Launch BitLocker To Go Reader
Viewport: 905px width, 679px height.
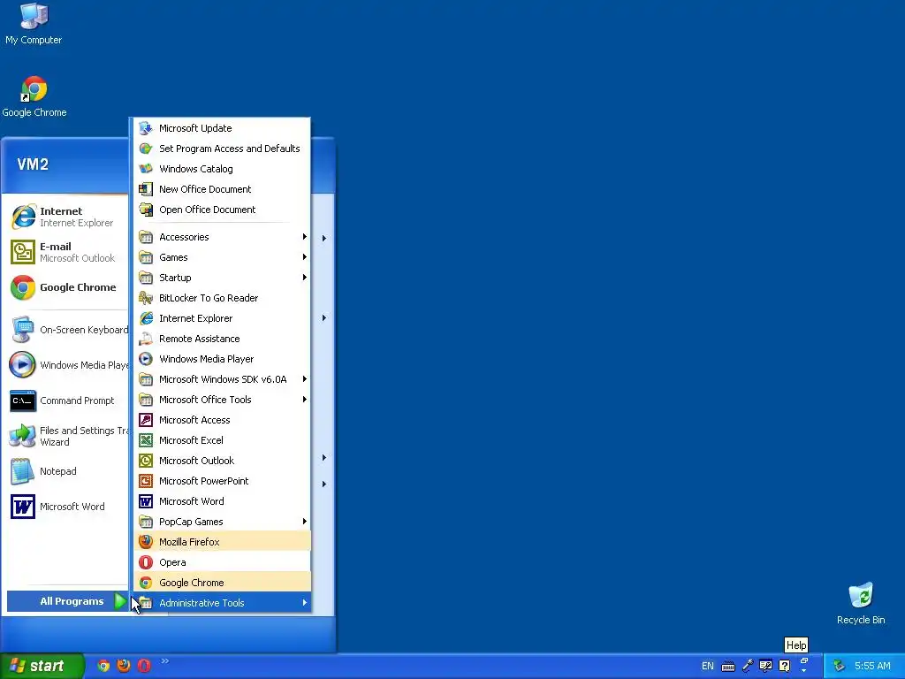[x=222, y=298]
